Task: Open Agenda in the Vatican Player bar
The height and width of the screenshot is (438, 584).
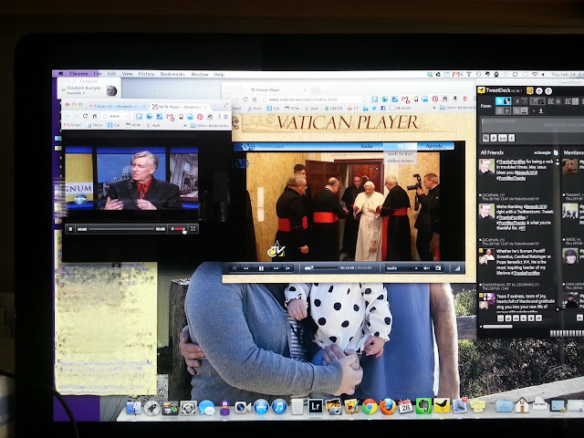Action: pos(434,146)
